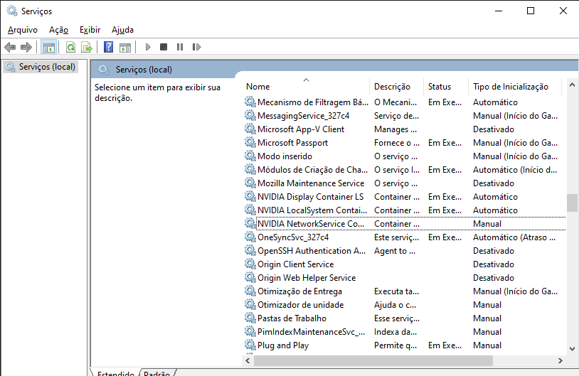Select Origin Web Helper Service name

(x=307, y=278)
